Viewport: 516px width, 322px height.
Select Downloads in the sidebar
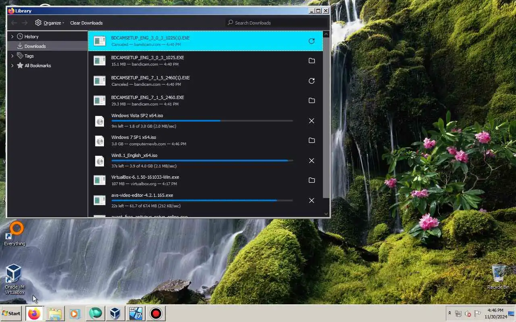48,46
